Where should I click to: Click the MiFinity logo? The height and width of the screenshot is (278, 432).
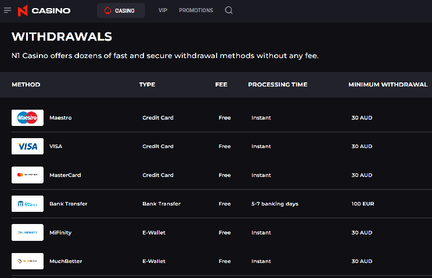(x=27, y=232)
